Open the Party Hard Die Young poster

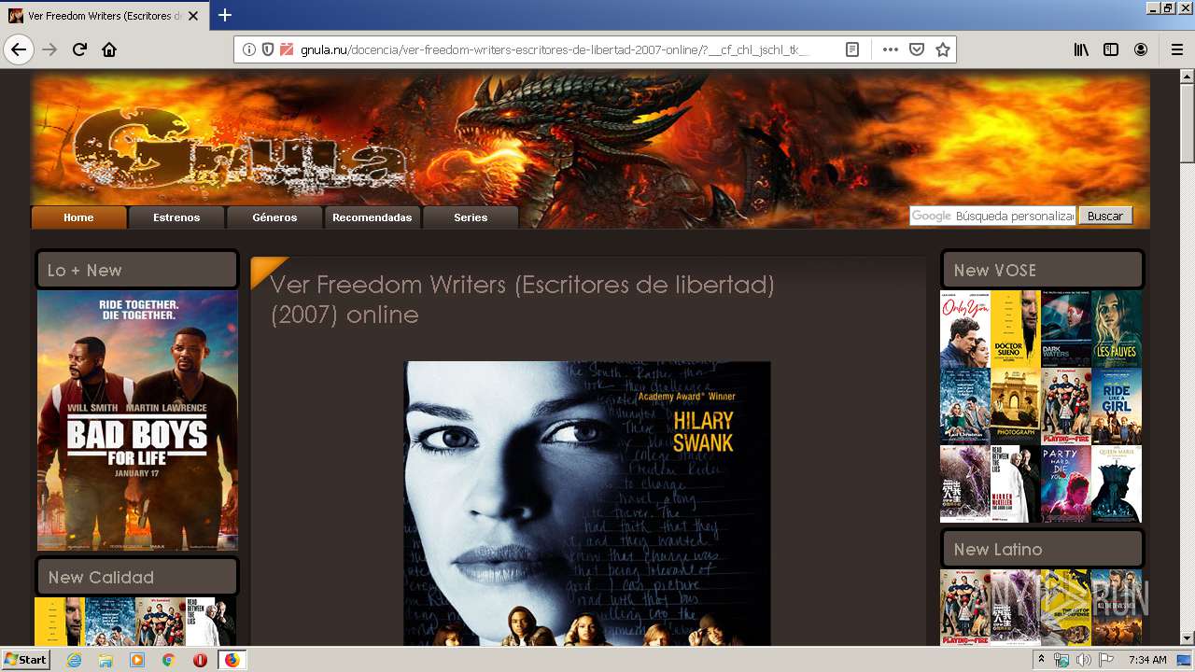pos(1066,483)
